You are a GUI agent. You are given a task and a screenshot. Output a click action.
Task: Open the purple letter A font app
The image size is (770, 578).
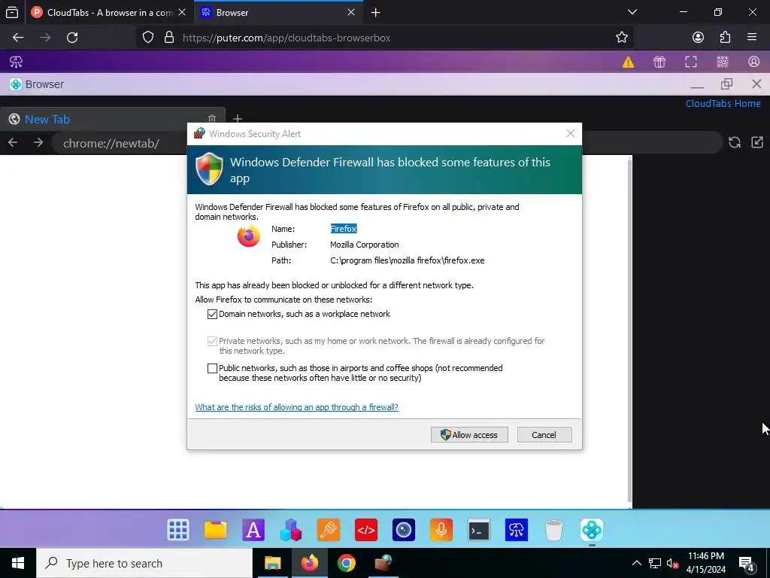(253, 530)
